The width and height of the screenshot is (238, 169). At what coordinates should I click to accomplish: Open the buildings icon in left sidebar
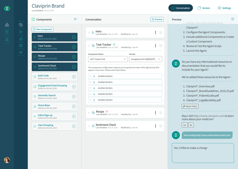pos(7,25)
